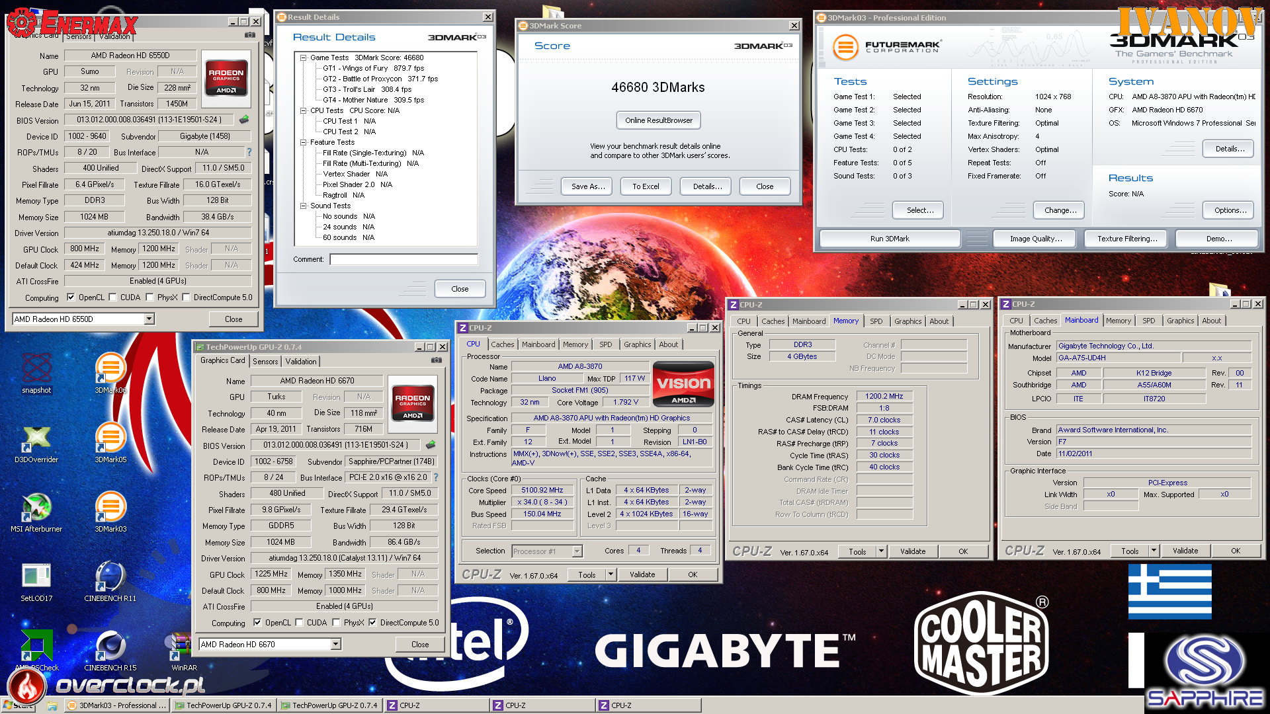Click the 3DMark03 - Professional taskbar item

[x=116, y=705]
